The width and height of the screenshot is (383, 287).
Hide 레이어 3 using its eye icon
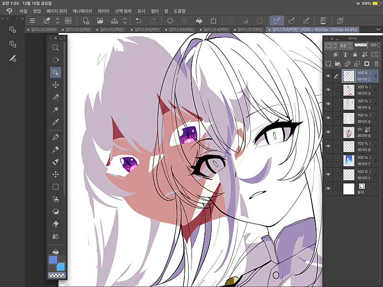click(328, 90)
